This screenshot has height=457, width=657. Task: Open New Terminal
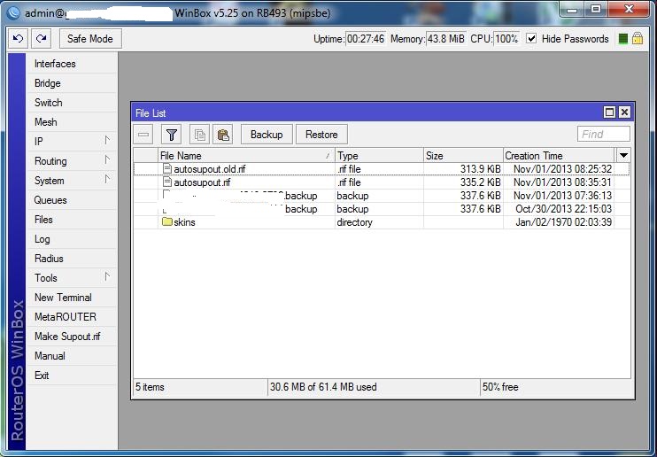72,298
